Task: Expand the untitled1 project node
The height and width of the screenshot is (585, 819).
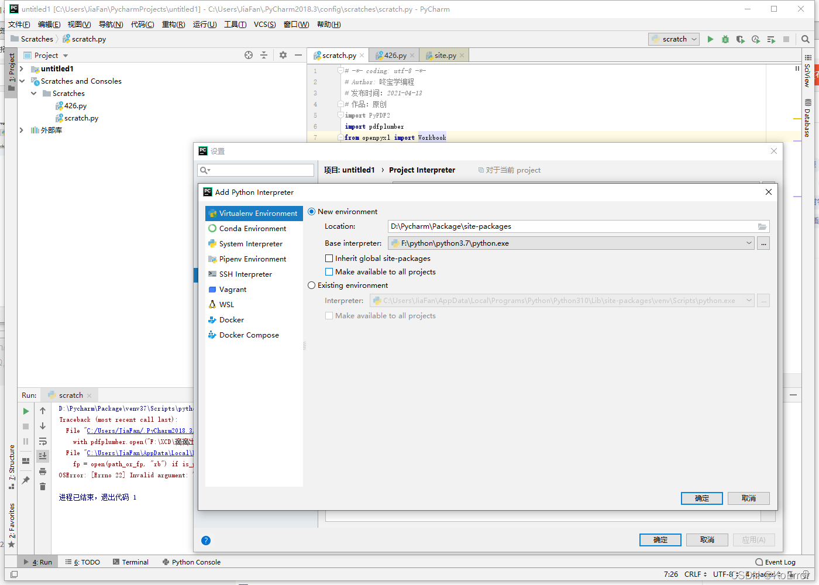Action: pyautogui.click(x=22, y=69)
